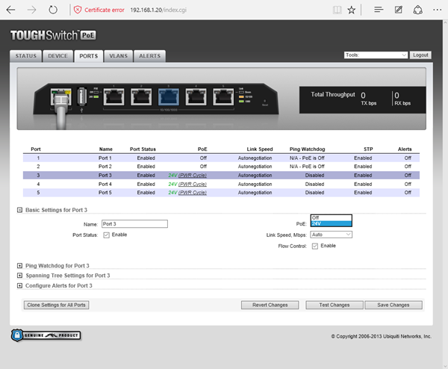448x369 pixels.
Task: Click PWR Cycle link for Port 4
Action: 193,184
